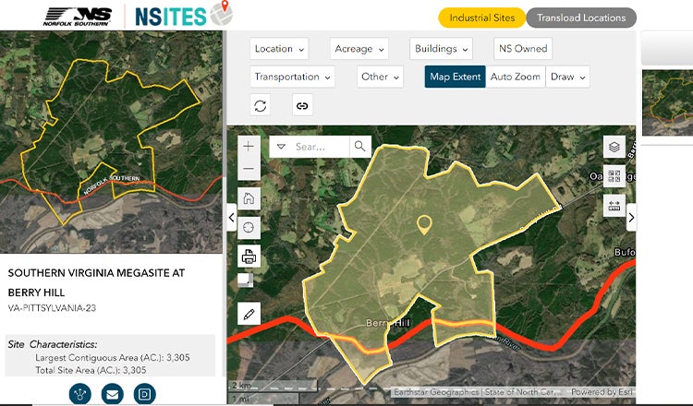Viewport: 693px width, 406px height.
Task: Expand right panel with right arrow
Action: point(631,217)
